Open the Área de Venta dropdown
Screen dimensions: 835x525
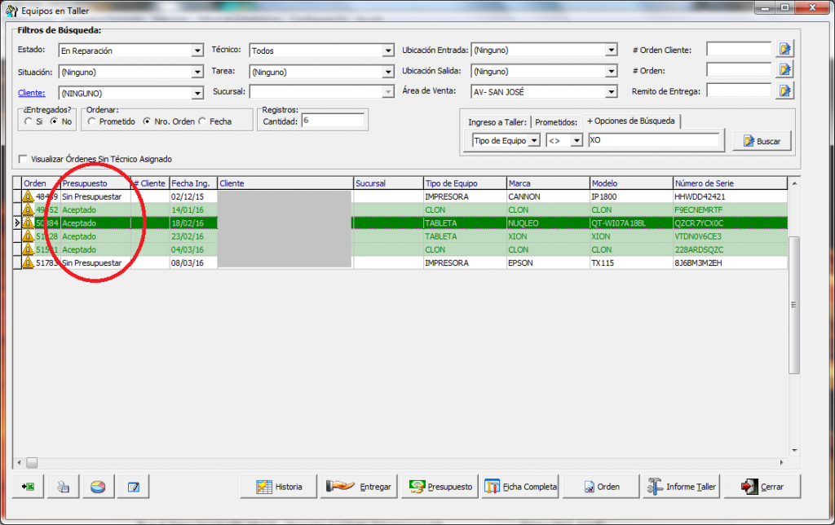click(x=611, y=92)
